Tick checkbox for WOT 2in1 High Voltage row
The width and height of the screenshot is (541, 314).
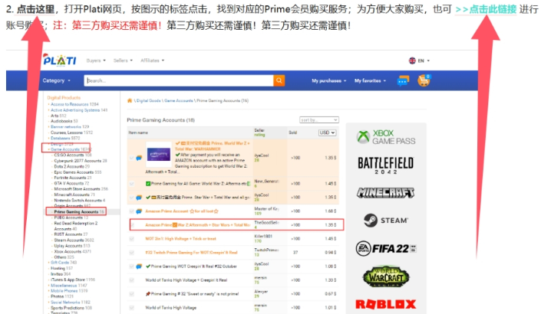(131, 239)
